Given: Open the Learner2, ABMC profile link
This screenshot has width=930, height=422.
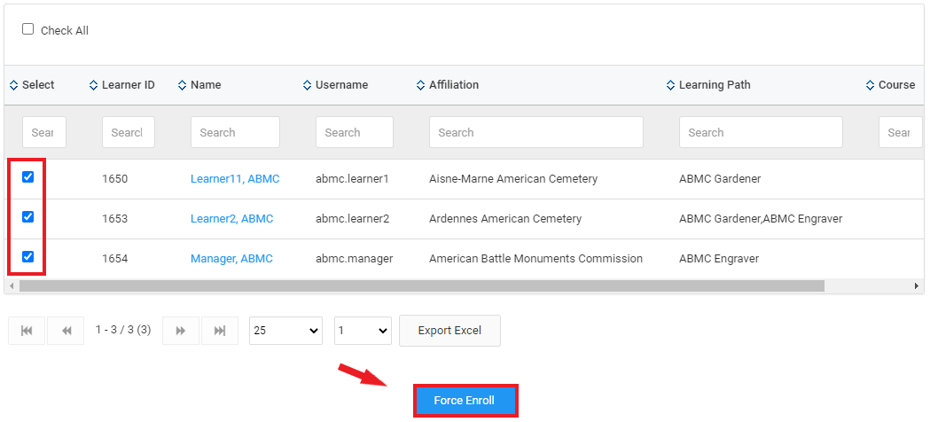Looking at the screenshot, I should click(231, 218).
